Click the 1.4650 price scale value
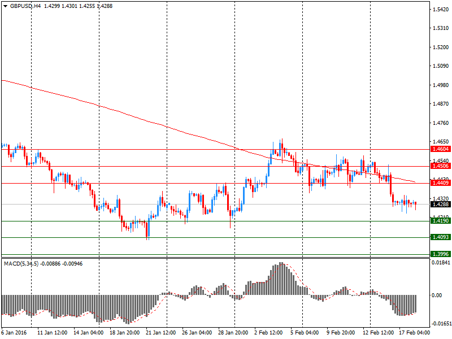Screen dimensions: 452x339 coord(441,142)
